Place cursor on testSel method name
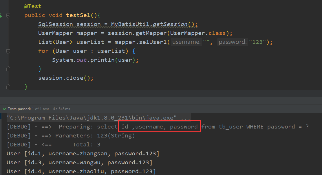 (78, 15)
